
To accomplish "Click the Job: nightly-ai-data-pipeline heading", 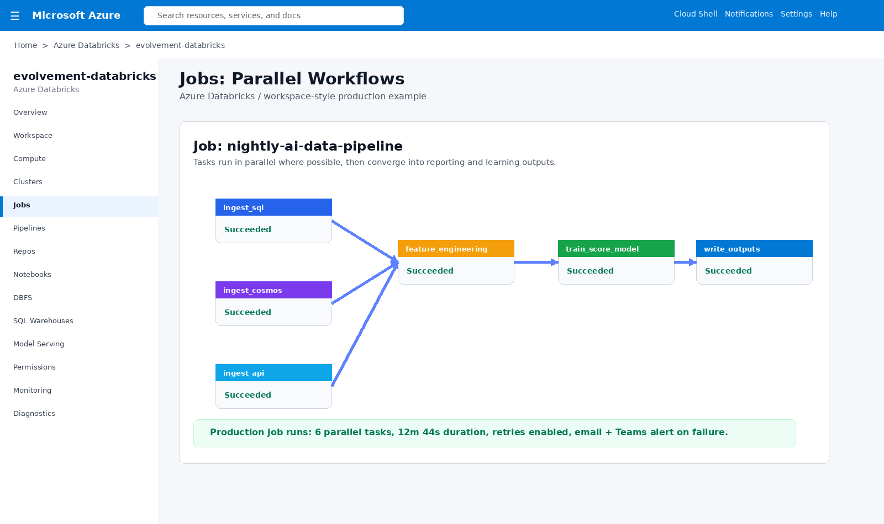I will (298, 146).
